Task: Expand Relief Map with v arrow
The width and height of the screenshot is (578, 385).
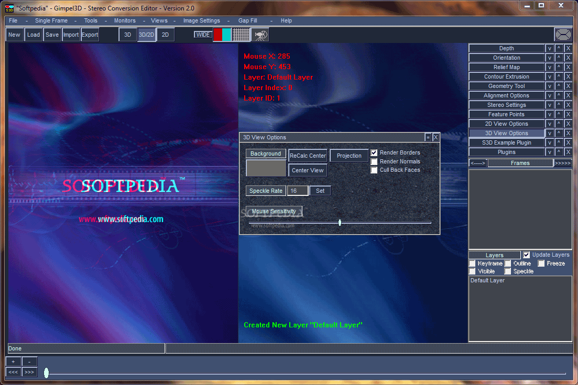Action: pos(550,67)
